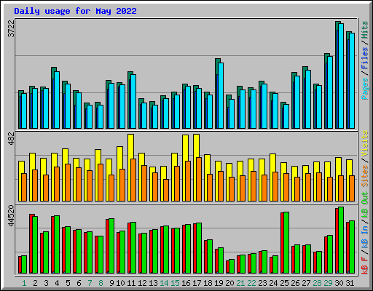The height and width of the screenshot is (291, 373).
Task: Click the "Daily usage for May 2022" title
Action: click(75, 11)
